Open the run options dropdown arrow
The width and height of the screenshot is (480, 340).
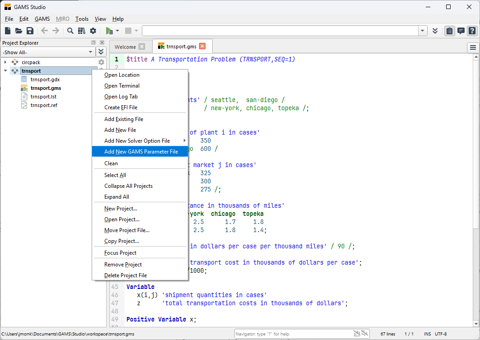[117, 31]
